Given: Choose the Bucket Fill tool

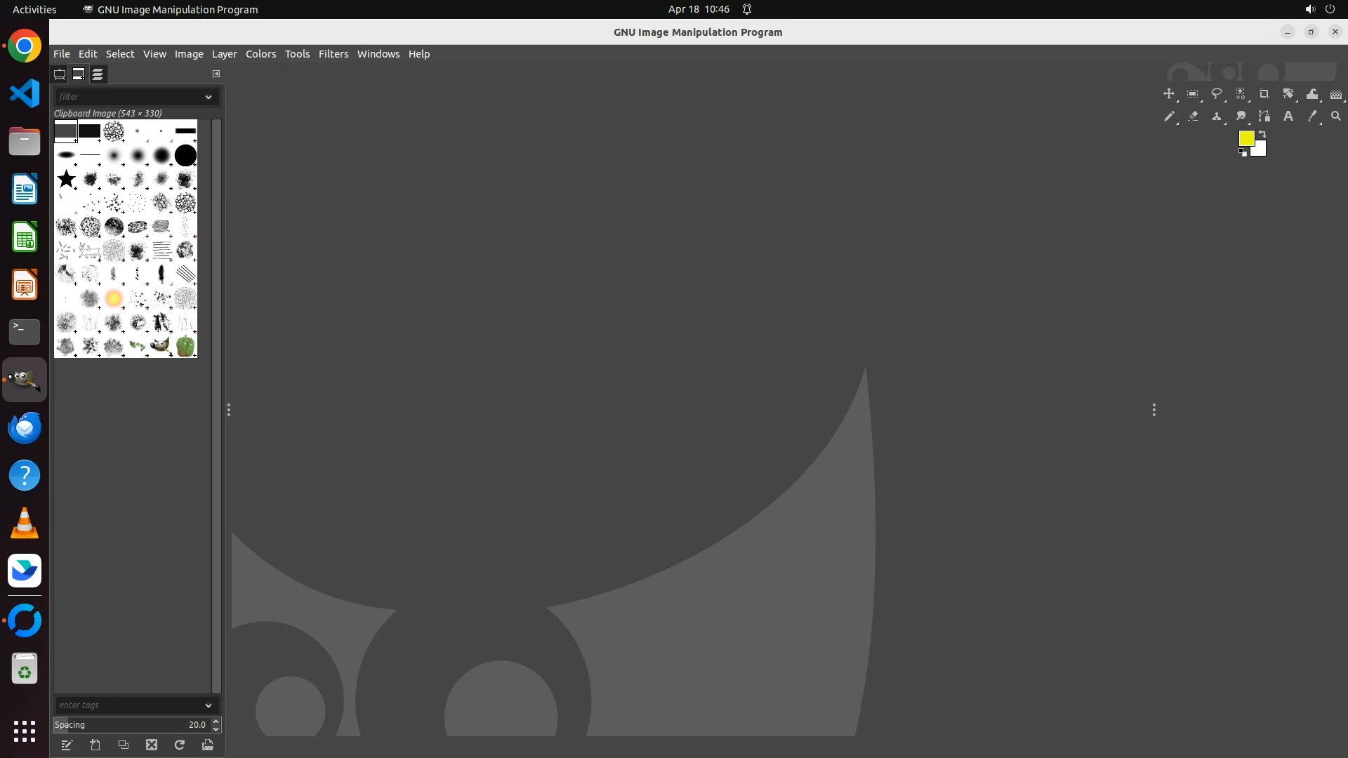Looking at the screenshot, I should [x=1311, y=94].
